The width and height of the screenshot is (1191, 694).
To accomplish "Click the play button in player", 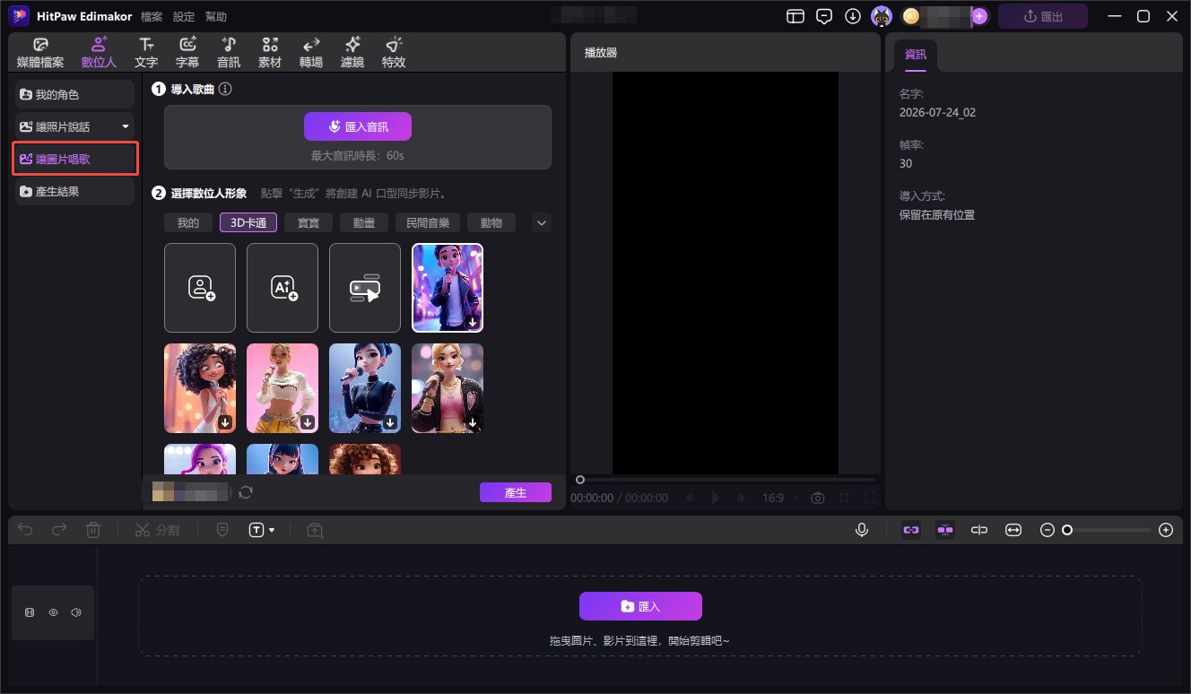I will click(716, 498).
